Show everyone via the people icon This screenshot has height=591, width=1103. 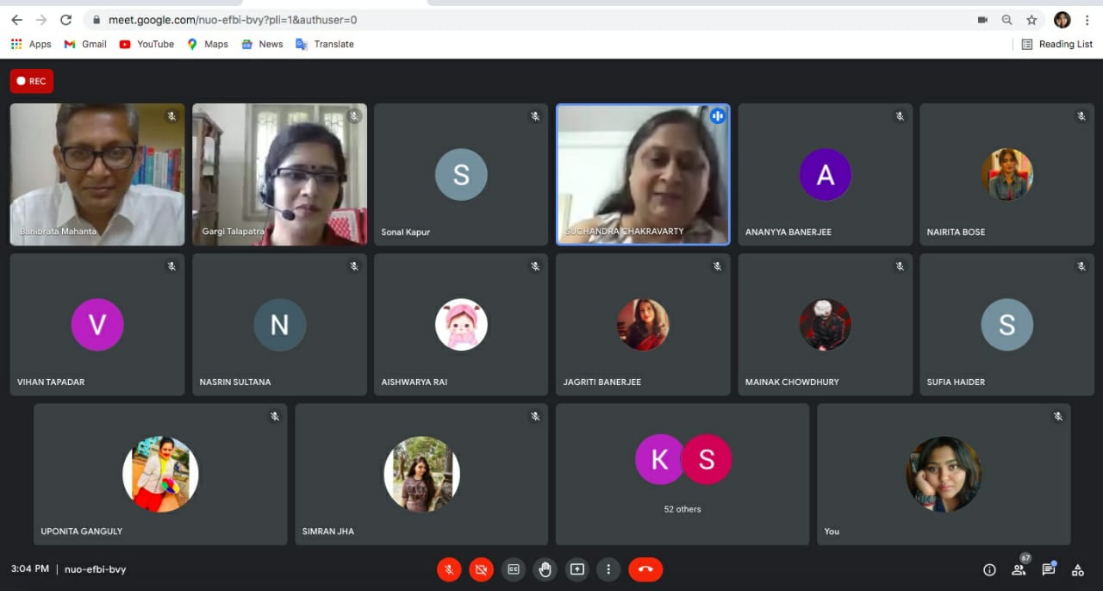pyautogui.click(x=1019, y=569)
